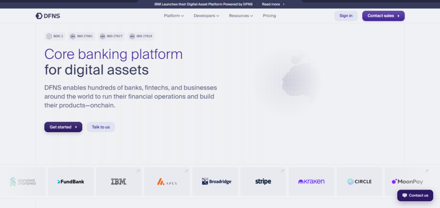Click the ISO 27001 badge
This screenshot has width=440, height=208.
[81, 36]
